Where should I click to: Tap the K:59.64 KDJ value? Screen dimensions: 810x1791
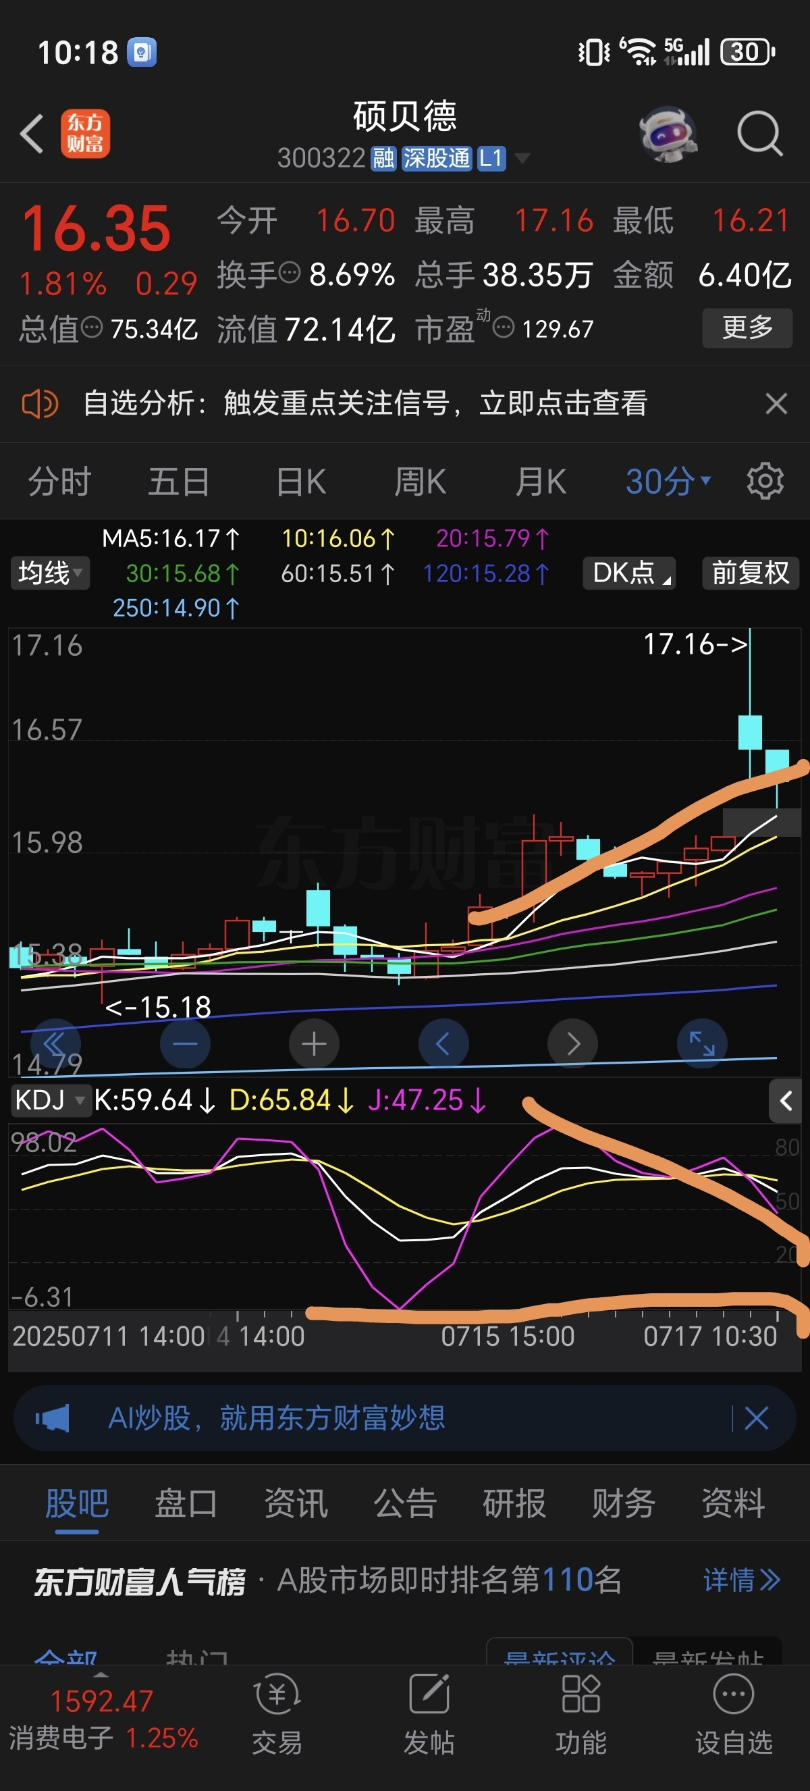coord(155,1101)
